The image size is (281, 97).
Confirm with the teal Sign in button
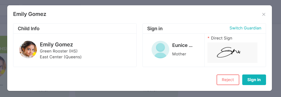click(254, 80)
